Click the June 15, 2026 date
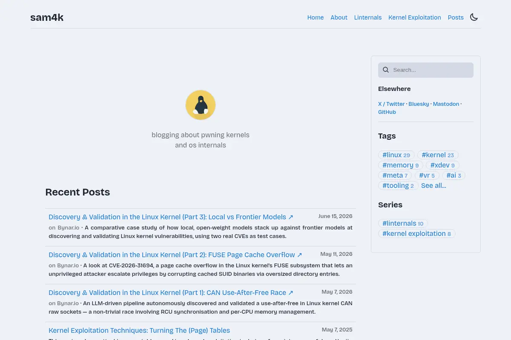Viewport: 511px width, 340px height. 336,216
